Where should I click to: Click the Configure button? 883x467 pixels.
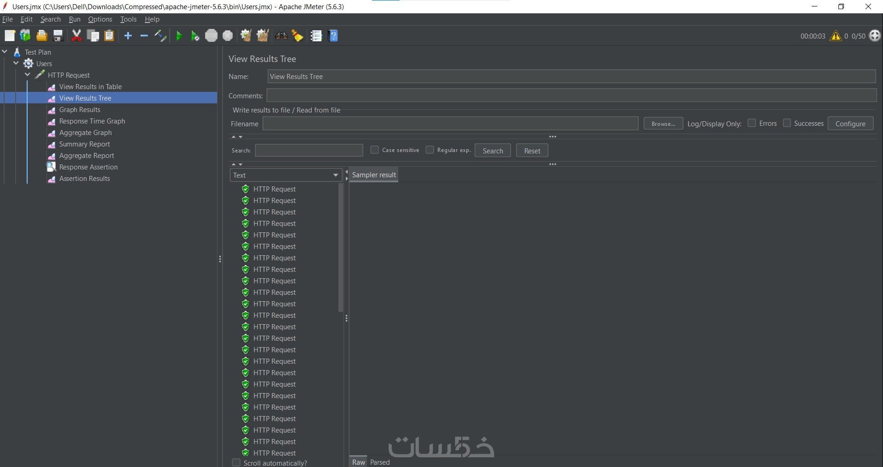(x=850, y=124)
